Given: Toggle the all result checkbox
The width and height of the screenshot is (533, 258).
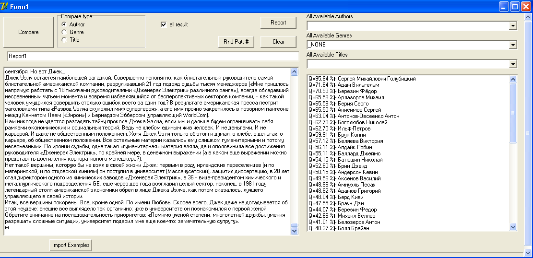Looking at the screenshot, I should pos(174,24).
